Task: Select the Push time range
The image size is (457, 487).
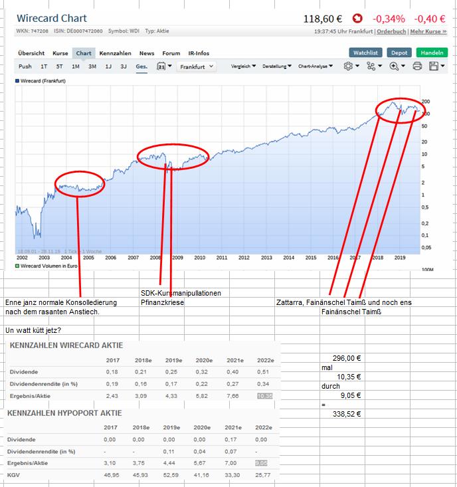Action: pos(25,66)
